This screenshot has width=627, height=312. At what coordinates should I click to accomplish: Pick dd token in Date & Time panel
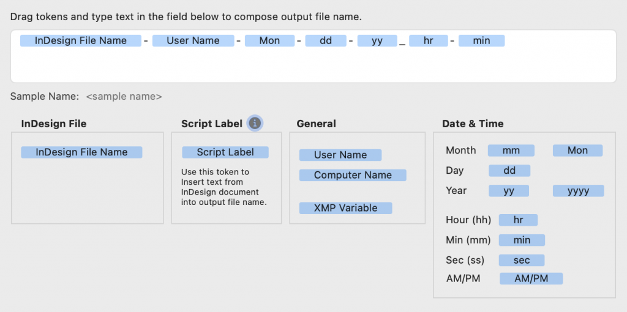pyautogui.click(x=509, y=171)
